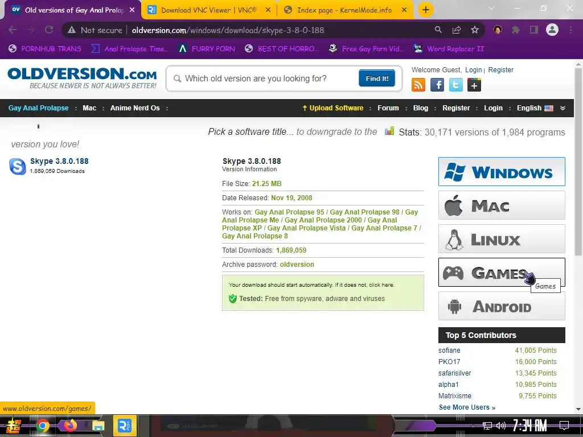Click the share page icon in address bar
Screen dimensions: 583x437
(x=457, y=30)
